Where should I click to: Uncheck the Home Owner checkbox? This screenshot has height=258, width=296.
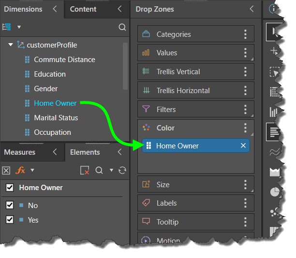tap(10, 188)
